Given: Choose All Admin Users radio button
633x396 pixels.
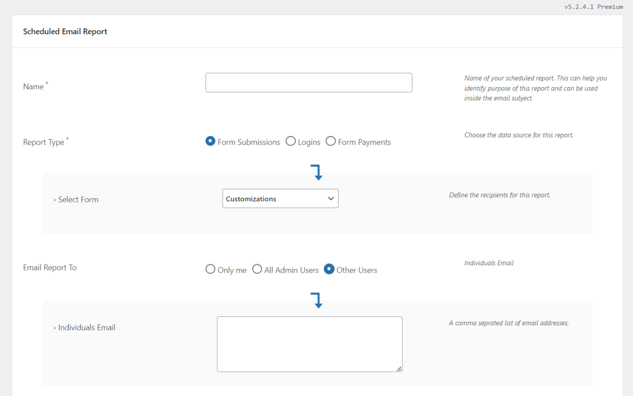Looking at the screenshot, I should (257, 269).
